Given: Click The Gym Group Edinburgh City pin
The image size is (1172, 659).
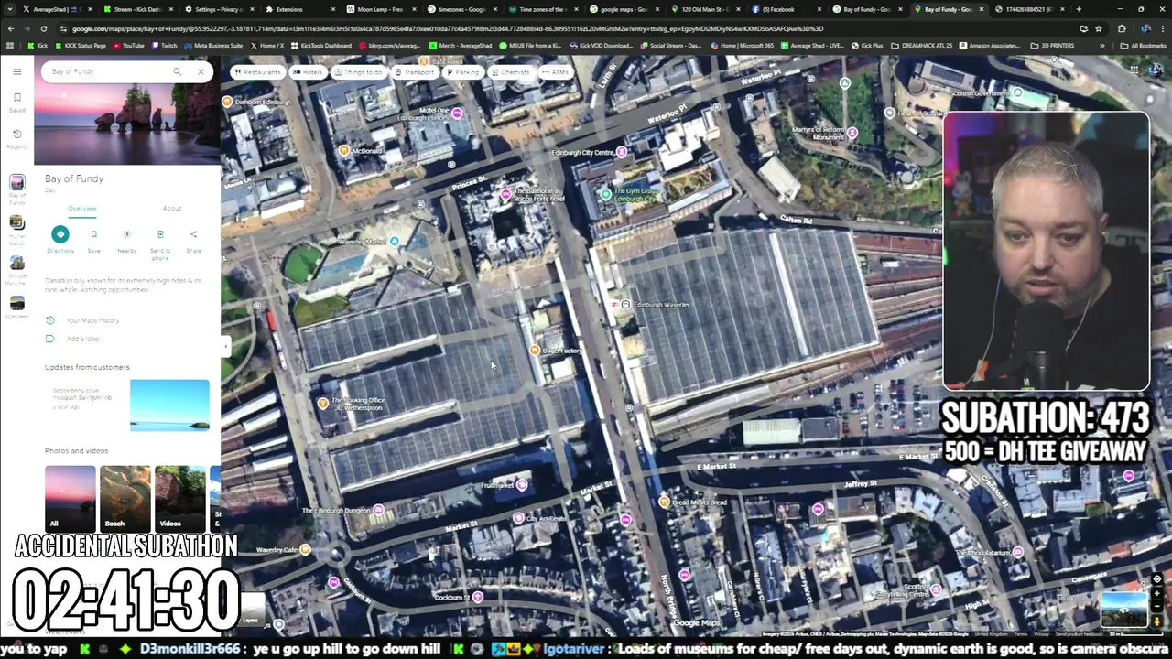Looking at the screenshot, I should click(605, 194).
